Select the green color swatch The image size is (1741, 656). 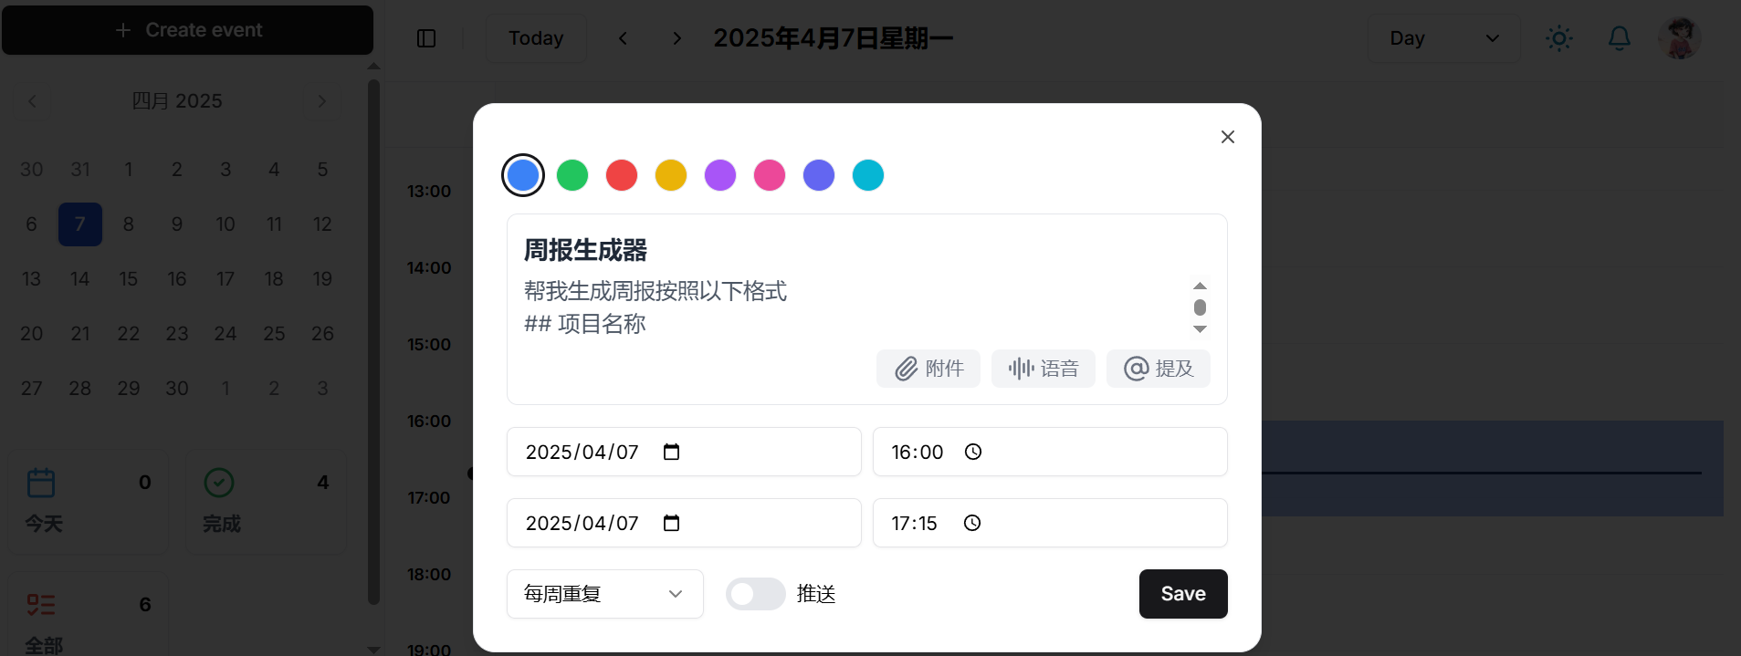click(x=572, y=175)
